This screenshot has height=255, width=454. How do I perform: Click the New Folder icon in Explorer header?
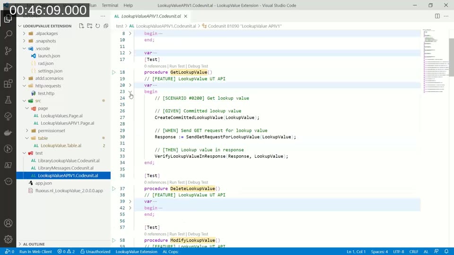(x=89, y=26)
